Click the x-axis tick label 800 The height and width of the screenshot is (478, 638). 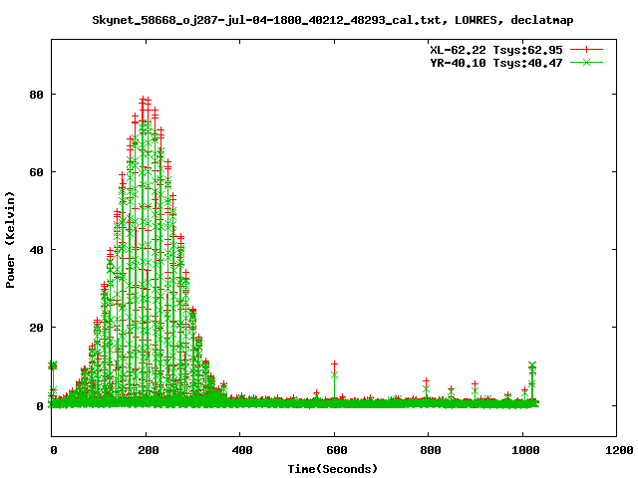coord(431,450)
